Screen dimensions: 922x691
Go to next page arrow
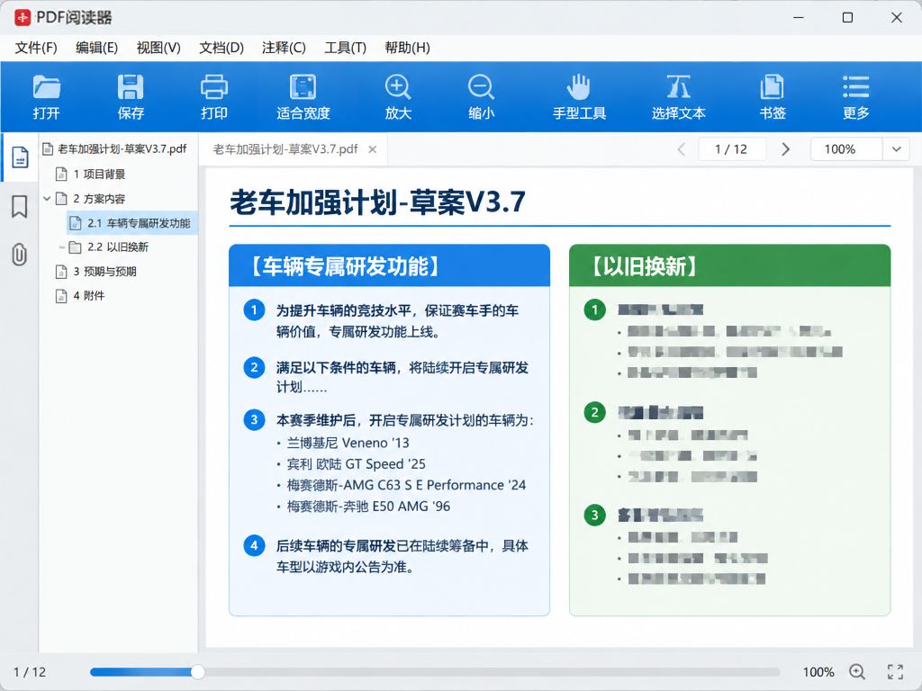(785, 149)
